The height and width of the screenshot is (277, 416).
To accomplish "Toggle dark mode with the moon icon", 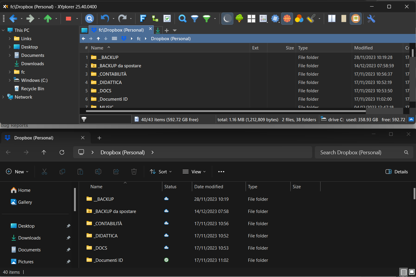I will coord(227,18).
